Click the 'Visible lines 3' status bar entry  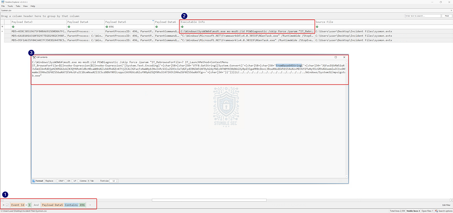tap(413, 211)
